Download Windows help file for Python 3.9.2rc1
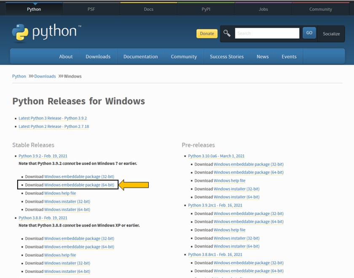Image resolution: width=354 pixels, height=278 pixels. 229,230
